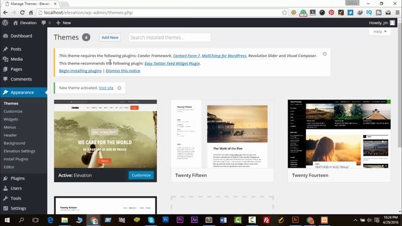Open the Themes submenu link

click(11, 103)
